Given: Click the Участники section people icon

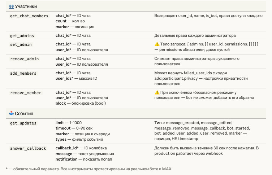Looking at the screenshot, I should 11,6.
